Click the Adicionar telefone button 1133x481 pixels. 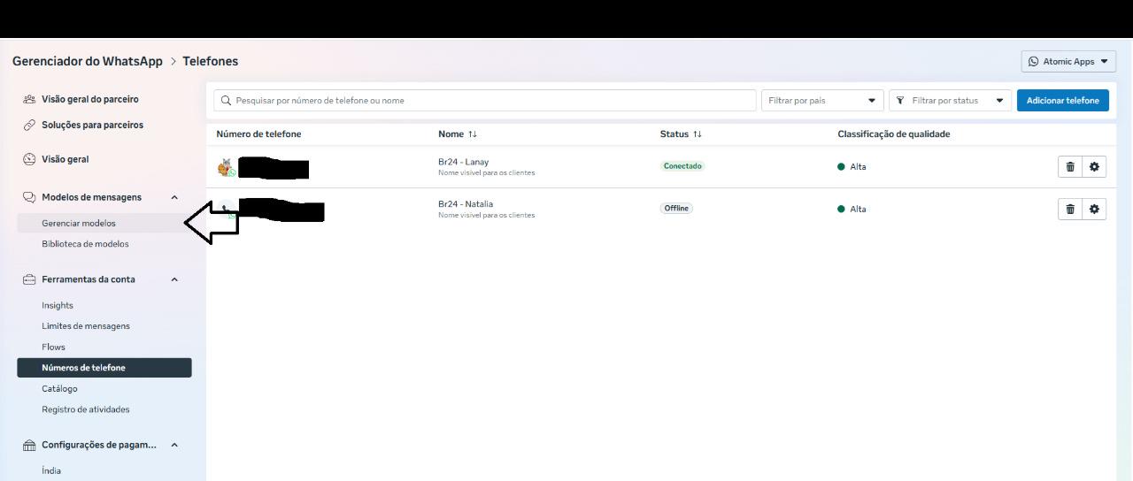point(1062,101)
